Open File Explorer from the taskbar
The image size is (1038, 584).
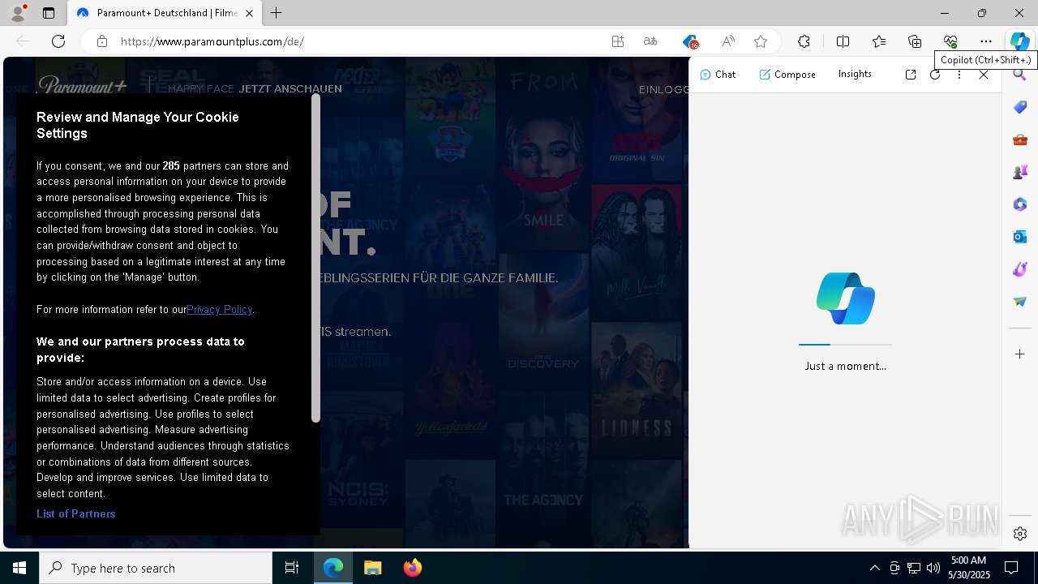[372, 568]
